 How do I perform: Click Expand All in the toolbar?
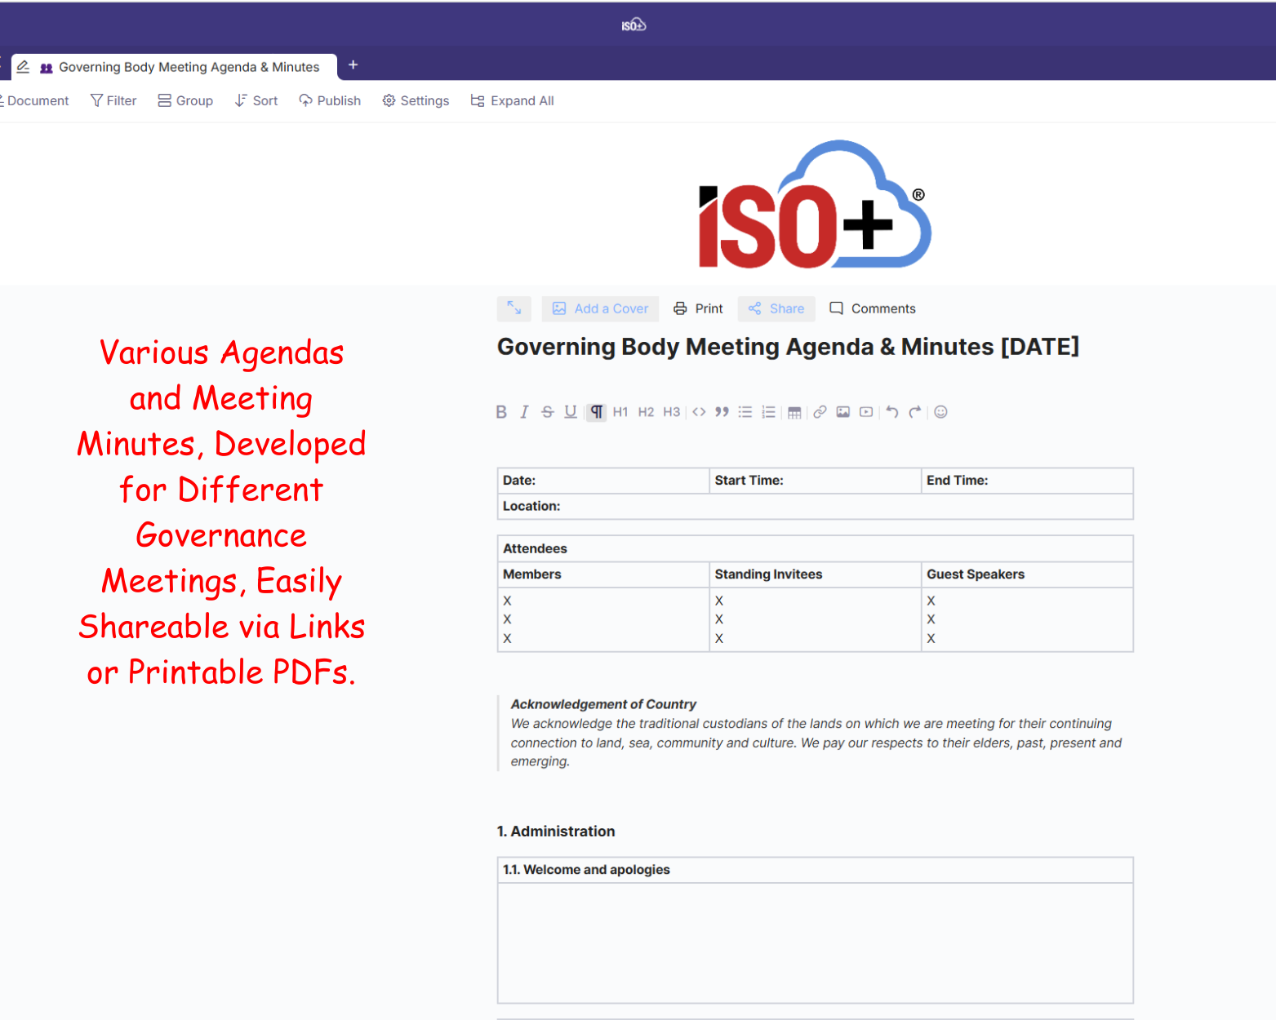[x=512, y=101]
